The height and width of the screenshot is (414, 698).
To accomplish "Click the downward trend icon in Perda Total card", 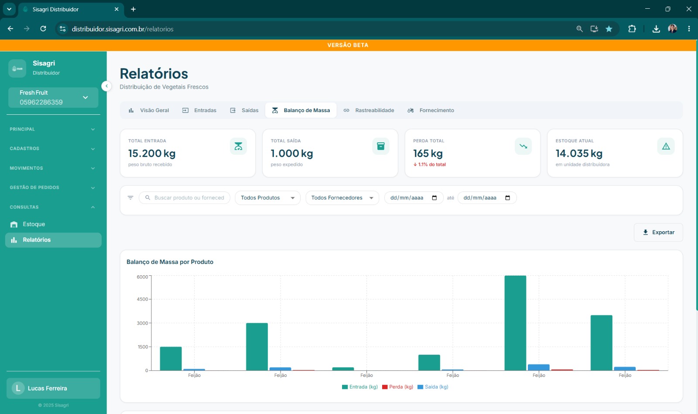I will point(523,146).
